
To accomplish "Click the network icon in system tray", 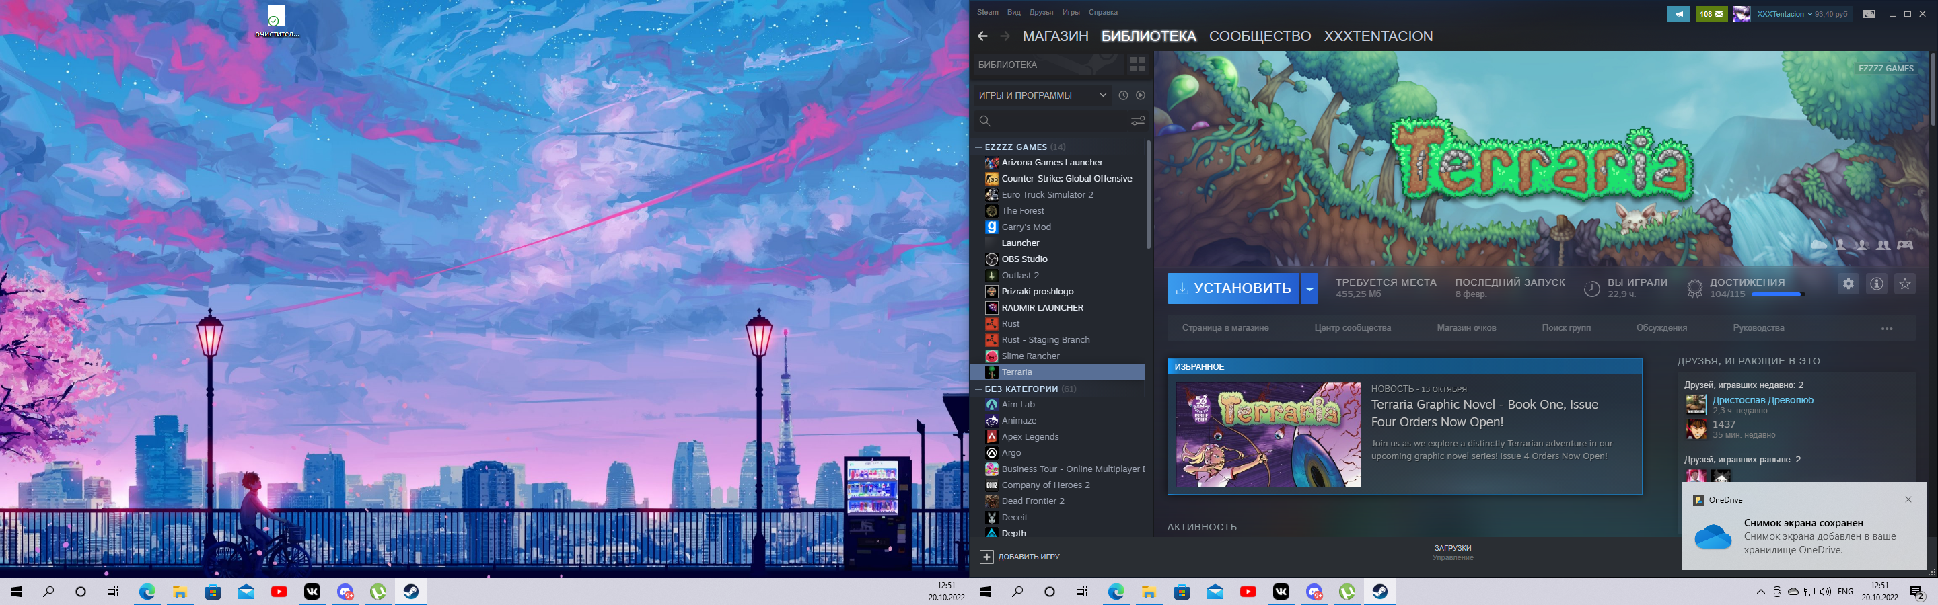I will [1809, 592].
